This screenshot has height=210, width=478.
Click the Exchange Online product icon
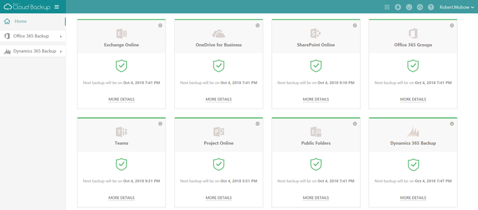click(x=122, y=33)
